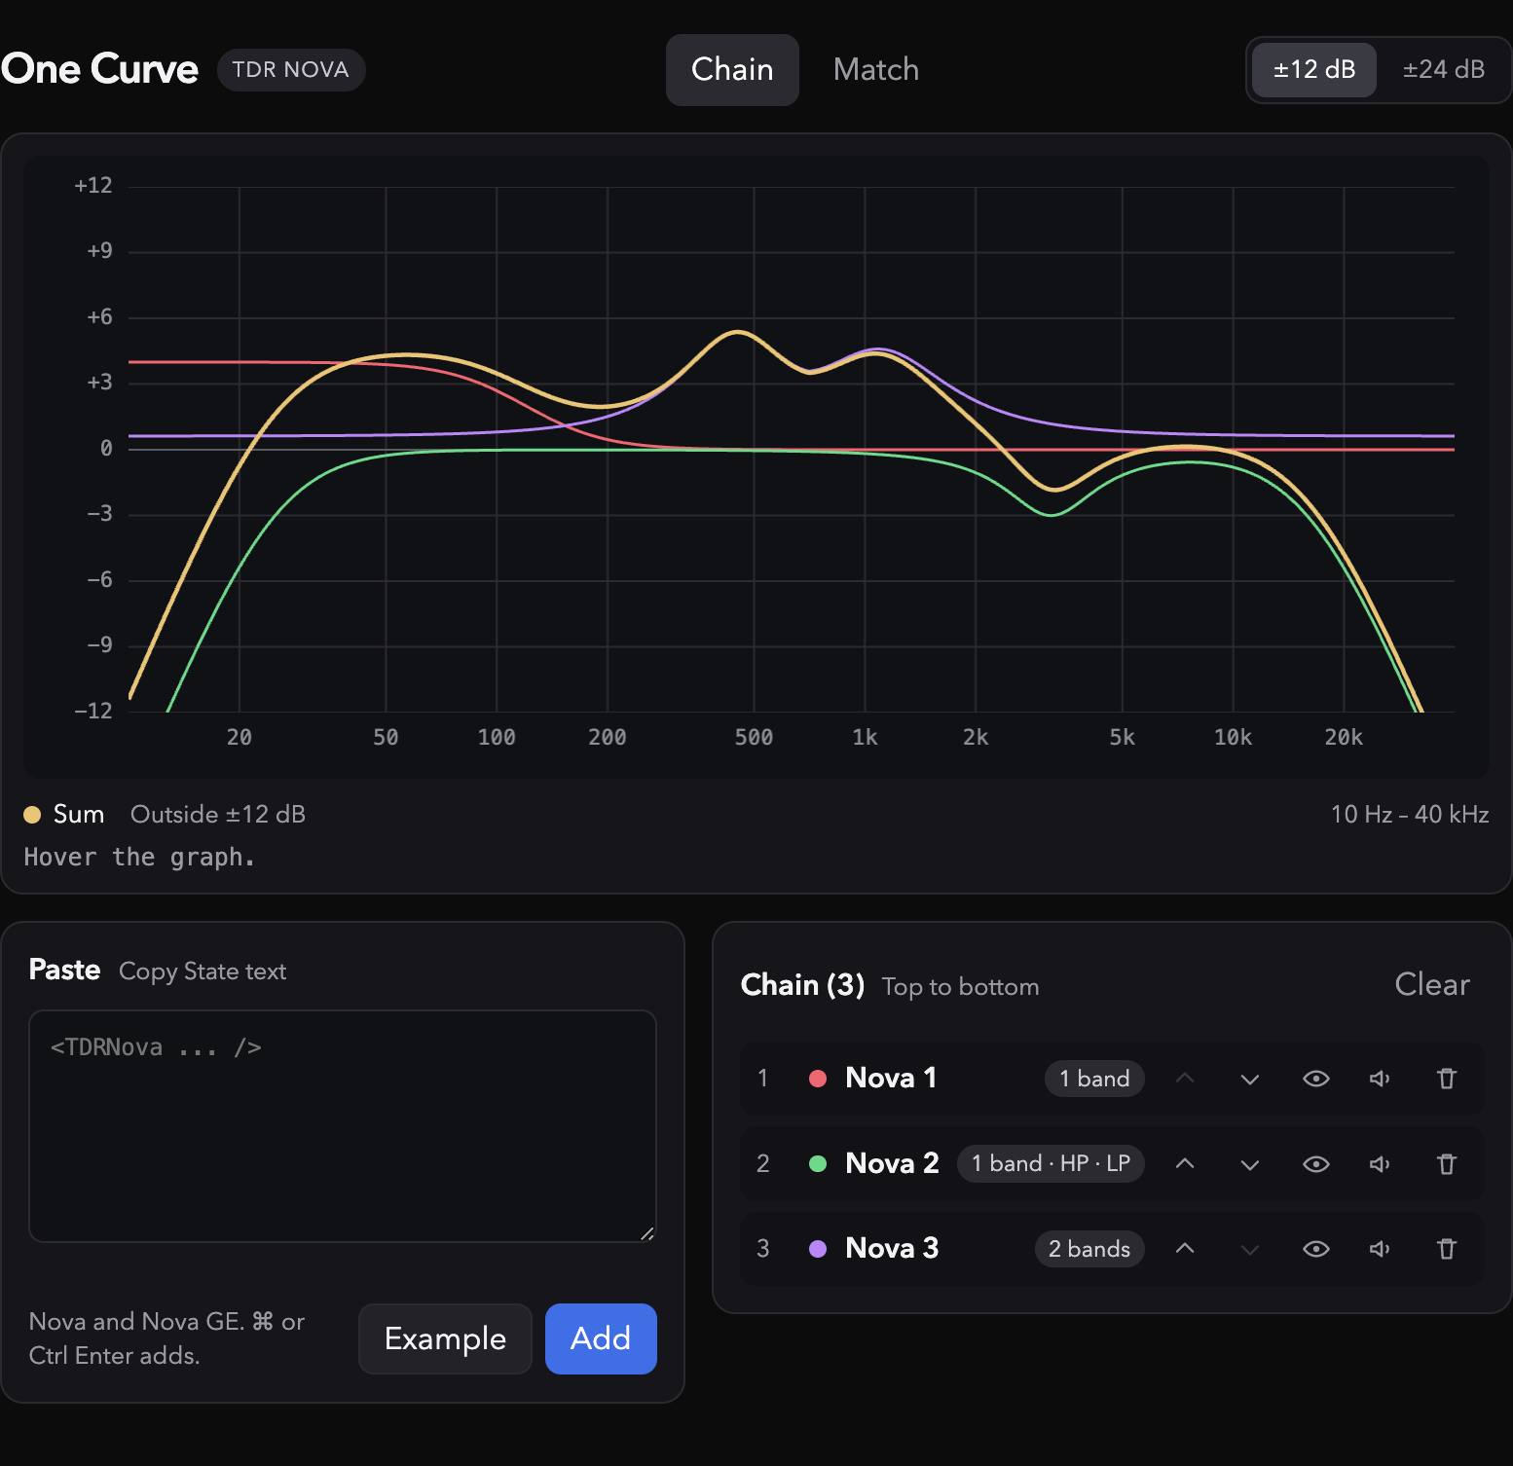Hide the Nova 1 curve
The image size is (1513, 1466).
pos(1316,1079)
